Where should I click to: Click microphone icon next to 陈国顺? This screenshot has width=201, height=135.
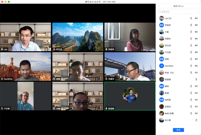pyautogui.click(x=196, y=79)
